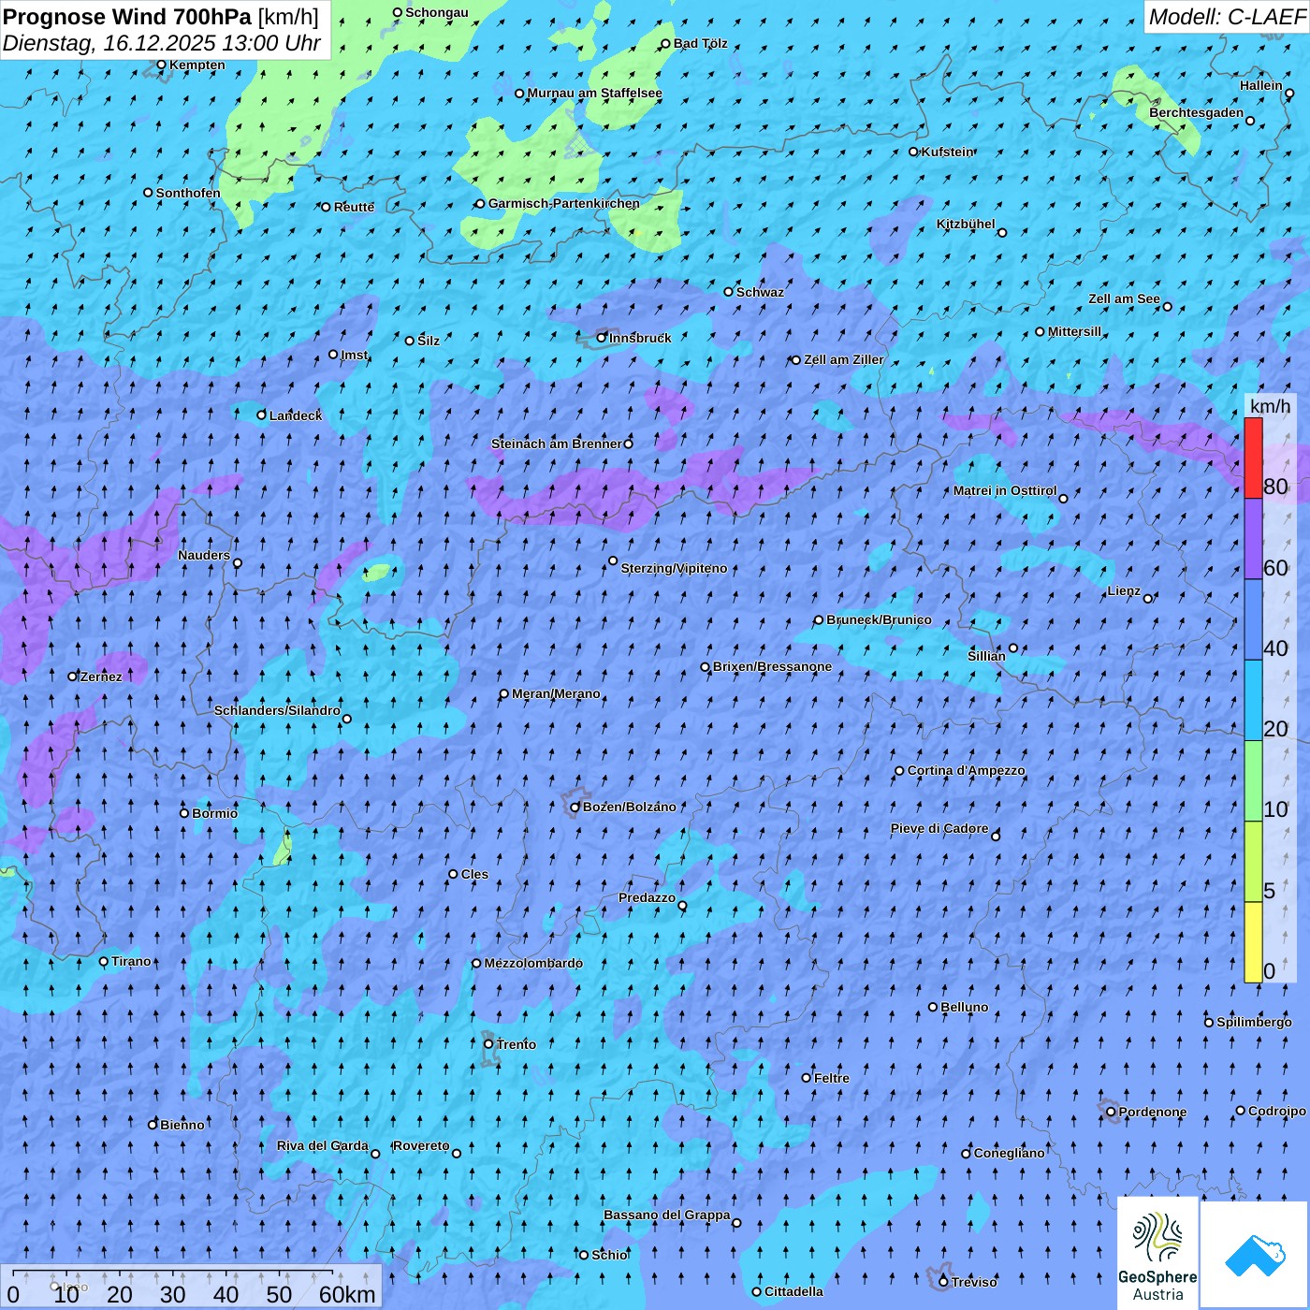Click the yellow 0-5 km/h legend color
The width and height of the screenshot is (1310, 1310).
pyautogui.click(x=1253, y=942)
